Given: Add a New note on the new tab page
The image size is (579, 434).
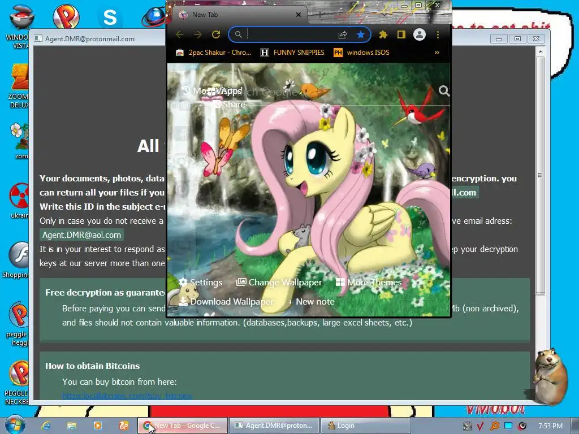Looking at the screenshot, I should [x=310, y=302].
